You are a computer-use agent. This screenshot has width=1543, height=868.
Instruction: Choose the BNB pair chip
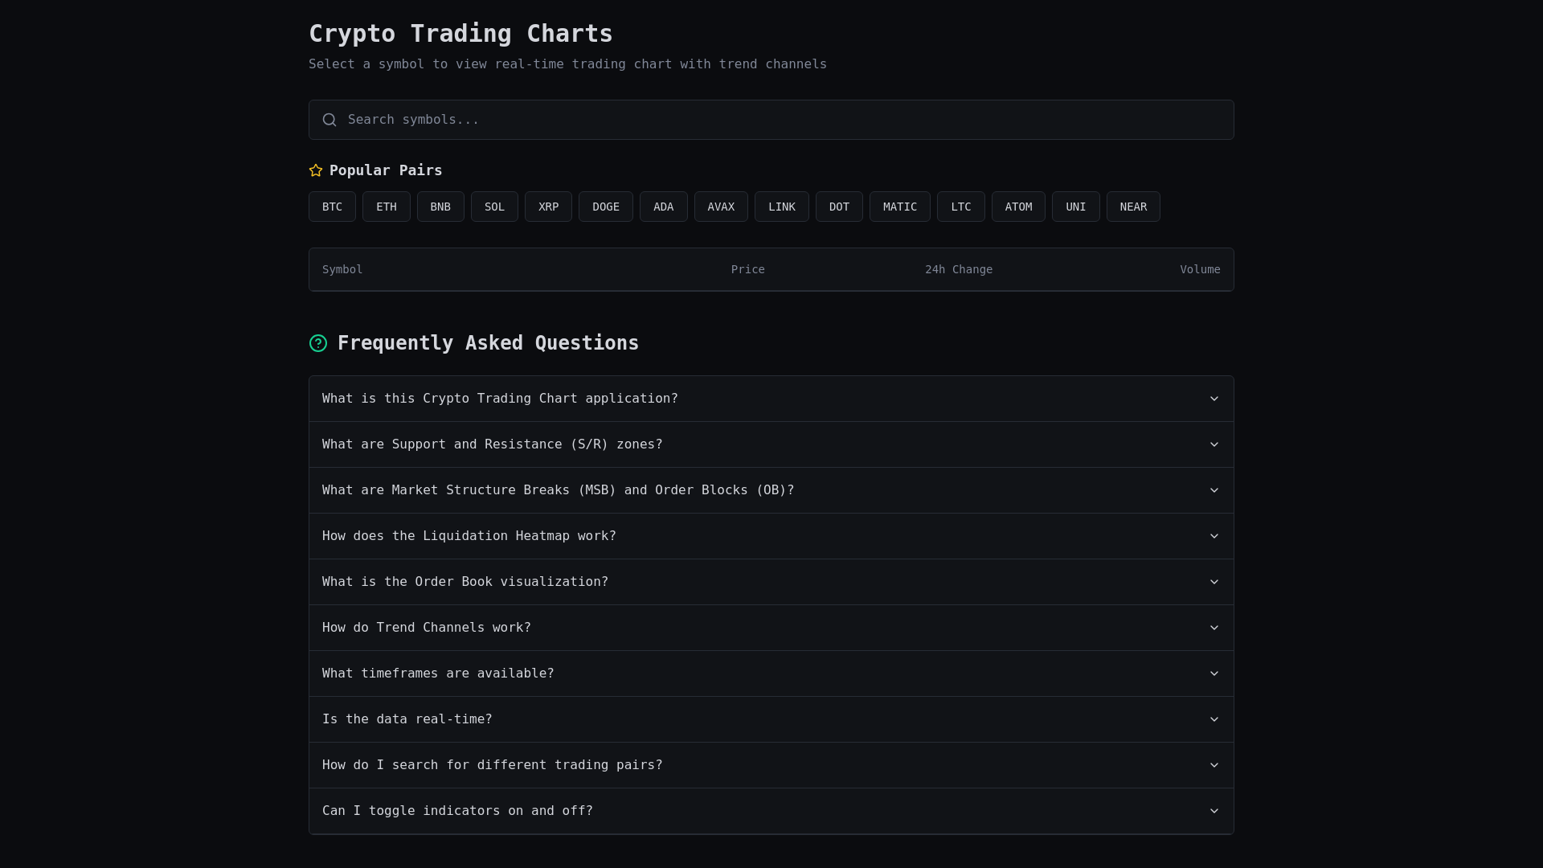pyautogui.click(x=440, y=207)
